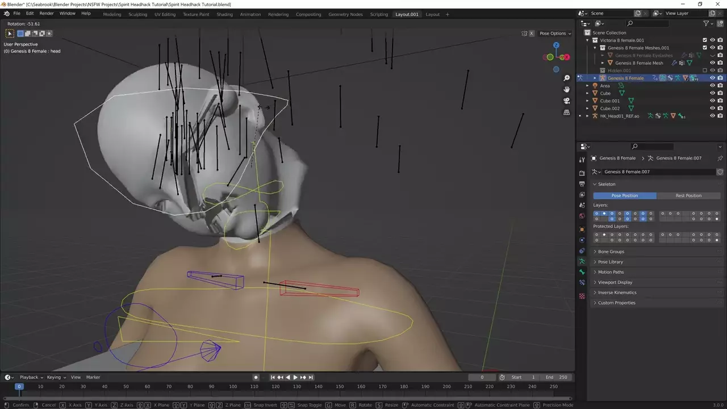Switch to the Shading workspace tab

tap(224, 14)
